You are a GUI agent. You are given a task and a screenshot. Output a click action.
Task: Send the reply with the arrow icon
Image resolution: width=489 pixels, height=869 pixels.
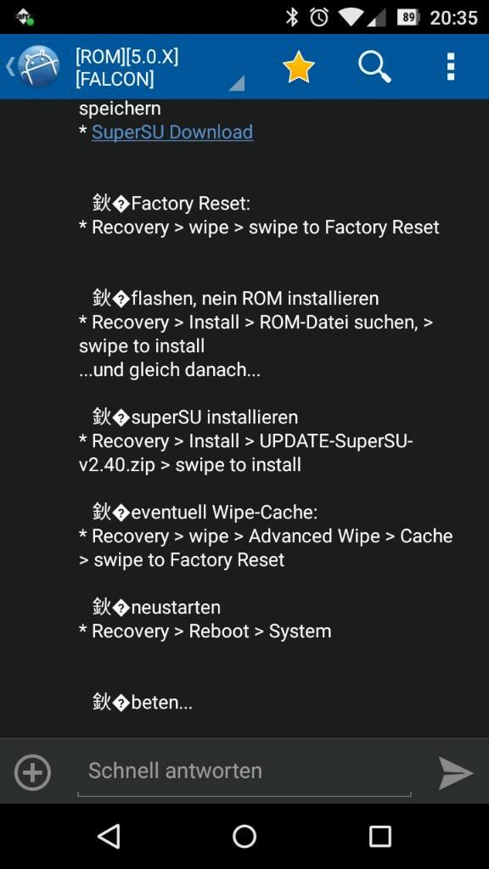point(456,772)
